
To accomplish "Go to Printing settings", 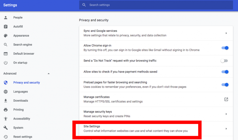I will pos(18,110).
